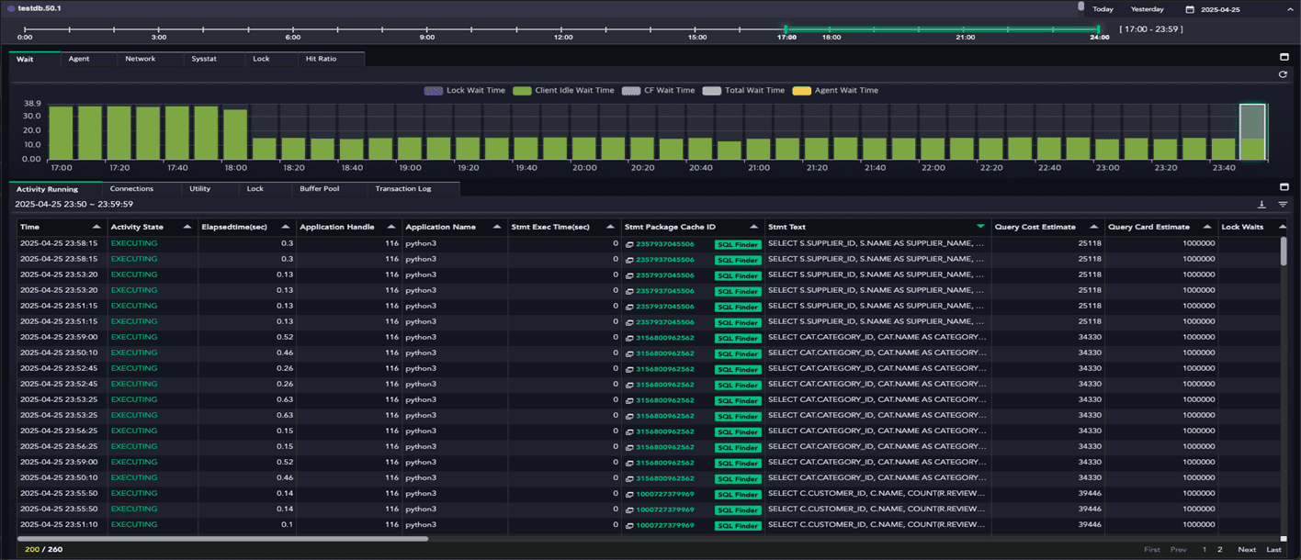Select page 1 in pagination

[x=1205, y=549]
